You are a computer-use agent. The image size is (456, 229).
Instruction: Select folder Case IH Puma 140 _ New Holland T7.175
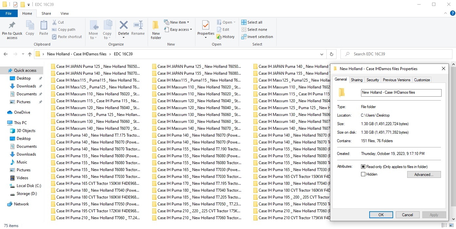coord(95,135)
